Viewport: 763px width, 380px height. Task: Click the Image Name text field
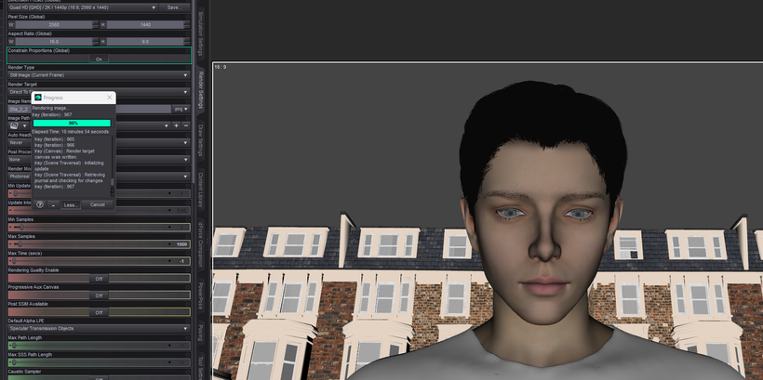[x=89, y=110]
